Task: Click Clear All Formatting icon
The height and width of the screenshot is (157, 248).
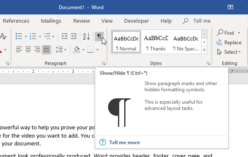Action: point(3,36)
